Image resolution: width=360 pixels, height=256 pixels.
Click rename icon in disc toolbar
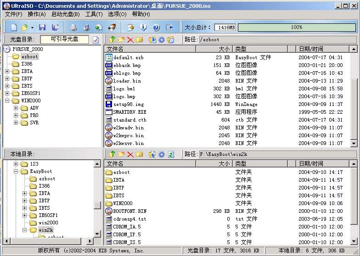140,40
